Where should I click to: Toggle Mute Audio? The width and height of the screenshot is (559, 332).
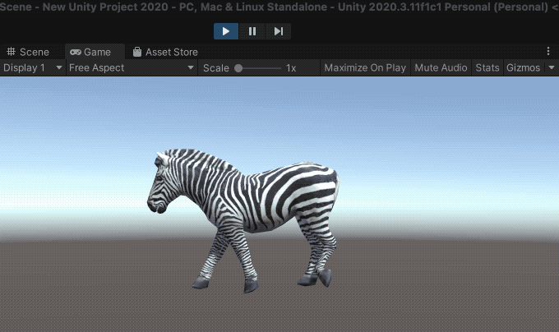point(441,67)
